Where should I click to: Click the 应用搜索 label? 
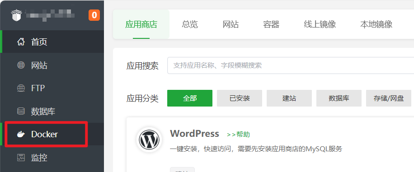click(x=142, y=66)
